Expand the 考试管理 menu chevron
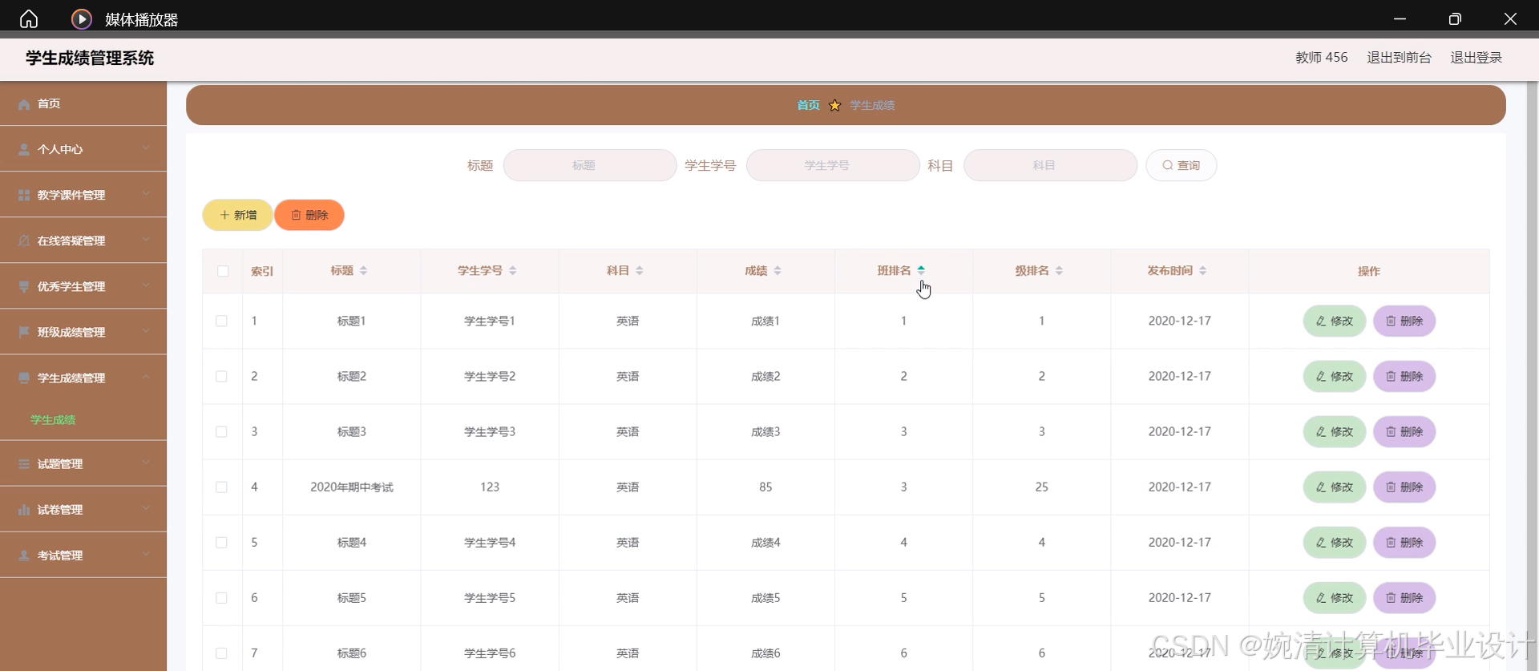1539x671 pixels. tap(146, 554)
